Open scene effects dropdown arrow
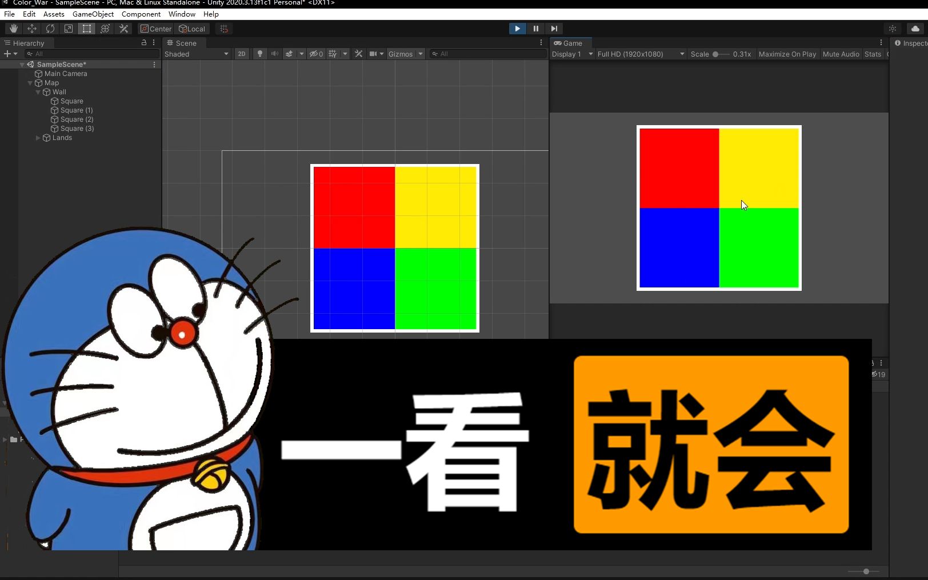The height and width of the screenshot is (580, 928). (301, 54)
